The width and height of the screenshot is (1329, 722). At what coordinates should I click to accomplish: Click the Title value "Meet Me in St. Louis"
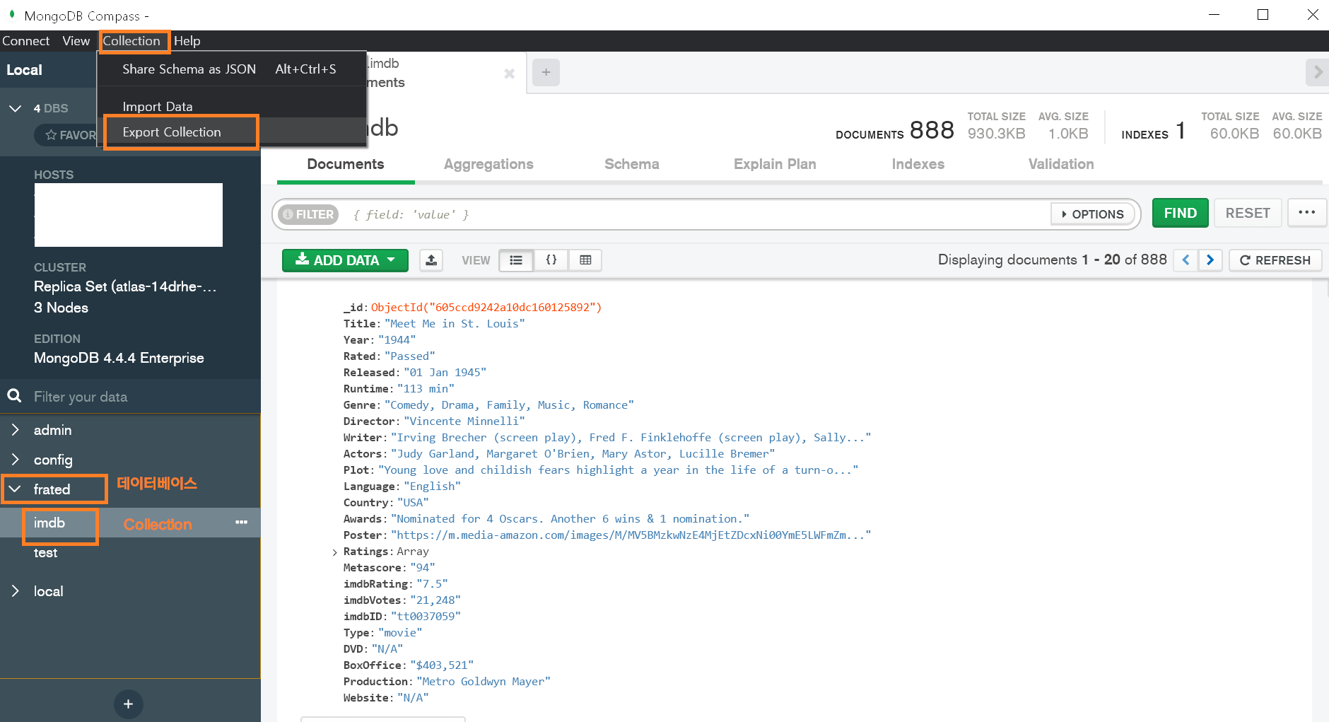455,324
